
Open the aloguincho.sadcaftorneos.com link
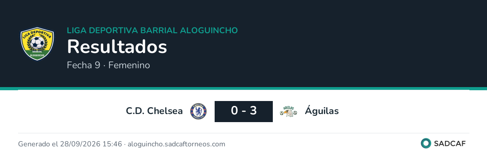coord(176,144)
